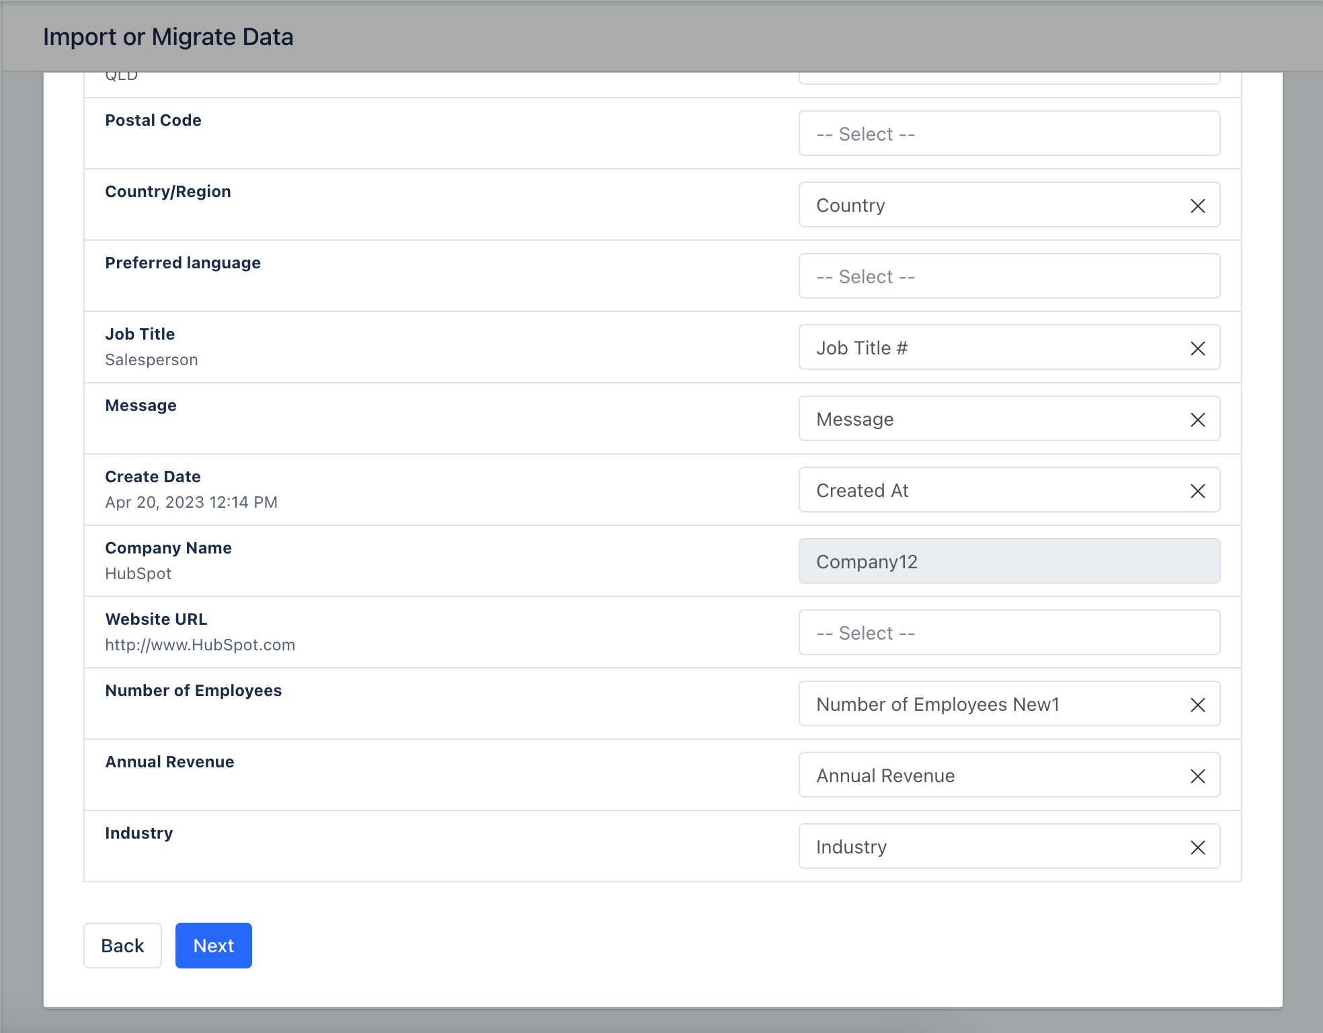Open the Postal Code select dropdown
The width and height of the screenshot is (1323, 1033).
click(1008, 134)
